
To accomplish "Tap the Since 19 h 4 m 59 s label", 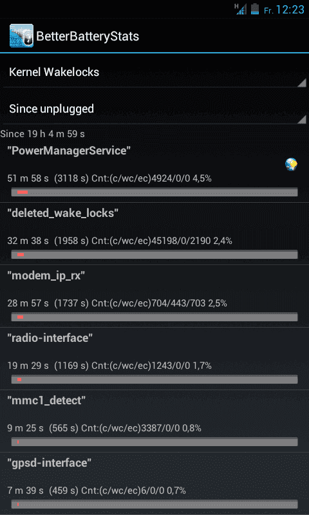I will tap(42, 134).
